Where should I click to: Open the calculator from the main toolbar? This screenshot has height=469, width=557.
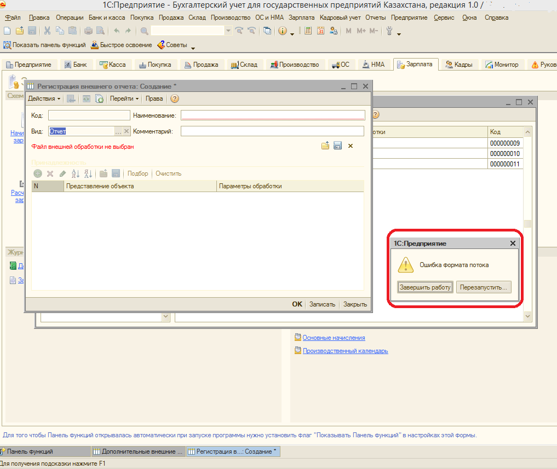308,31
